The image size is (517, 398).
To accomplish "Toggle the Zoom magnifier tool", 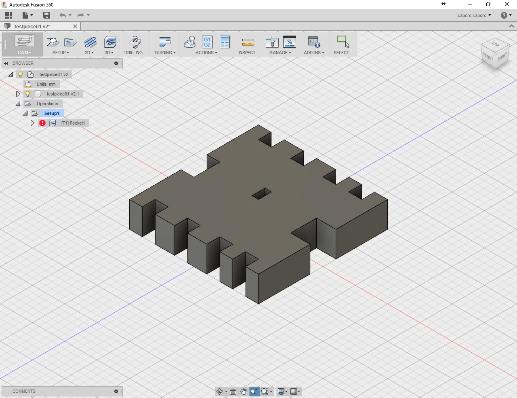I will point(254,392).
